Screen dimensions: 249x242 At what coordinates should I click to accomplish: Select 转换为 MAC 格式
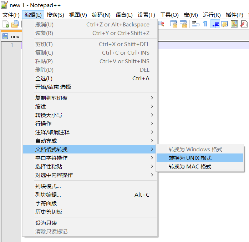tap(200, 167)
